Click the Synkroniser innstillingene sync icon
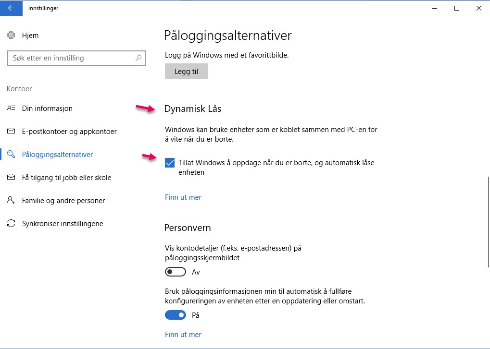 pos(11,224)
